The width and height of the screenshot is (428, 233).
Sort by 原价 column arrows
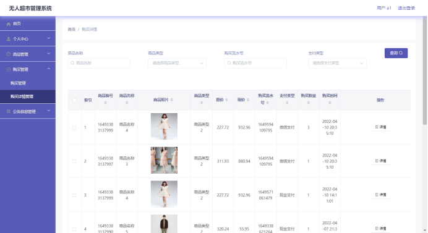(226, 100)
